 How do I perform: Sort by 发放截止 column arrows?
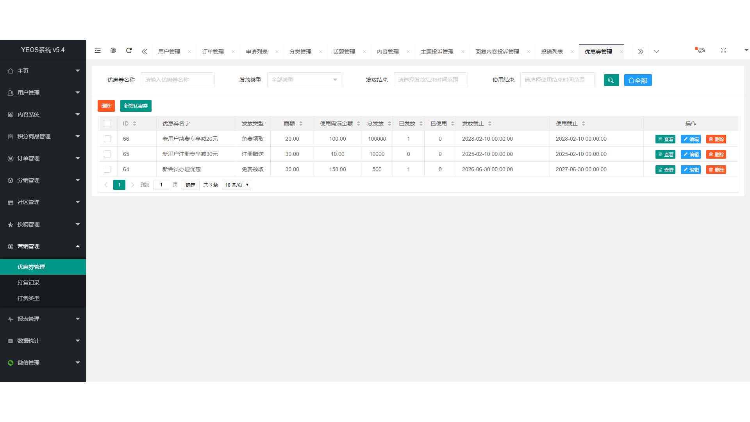tap(490, 123)
